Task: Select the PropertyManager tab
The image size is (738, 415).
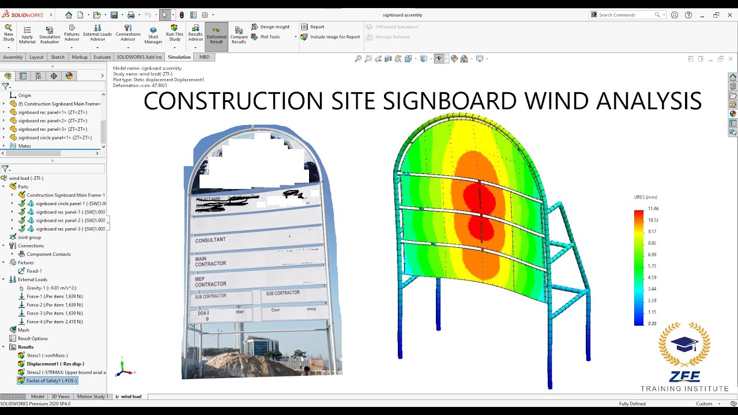Action: click(x=23, y=76)
